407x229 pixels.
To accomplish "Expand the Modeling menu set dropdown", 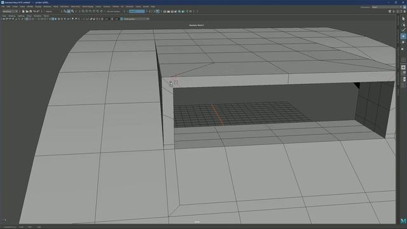I will 10,11.
